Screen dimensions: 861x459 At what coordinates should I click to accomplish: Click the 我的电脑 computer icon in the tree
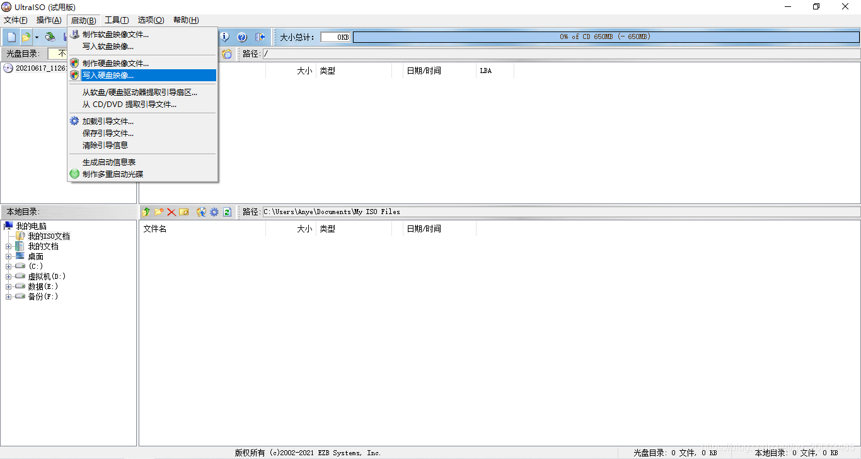pyautogui.click(x=9, y=225)
